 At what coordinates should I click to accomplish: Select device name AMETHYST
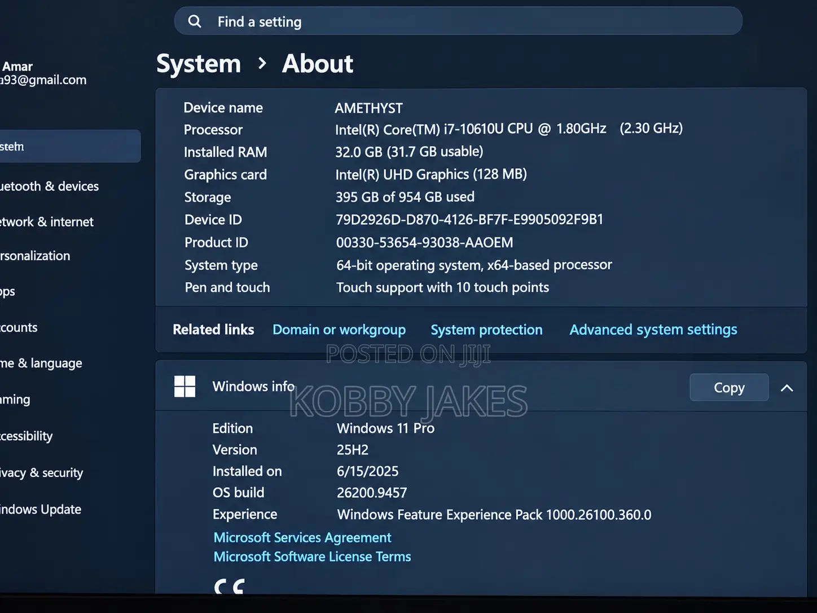tap(368, 108)
